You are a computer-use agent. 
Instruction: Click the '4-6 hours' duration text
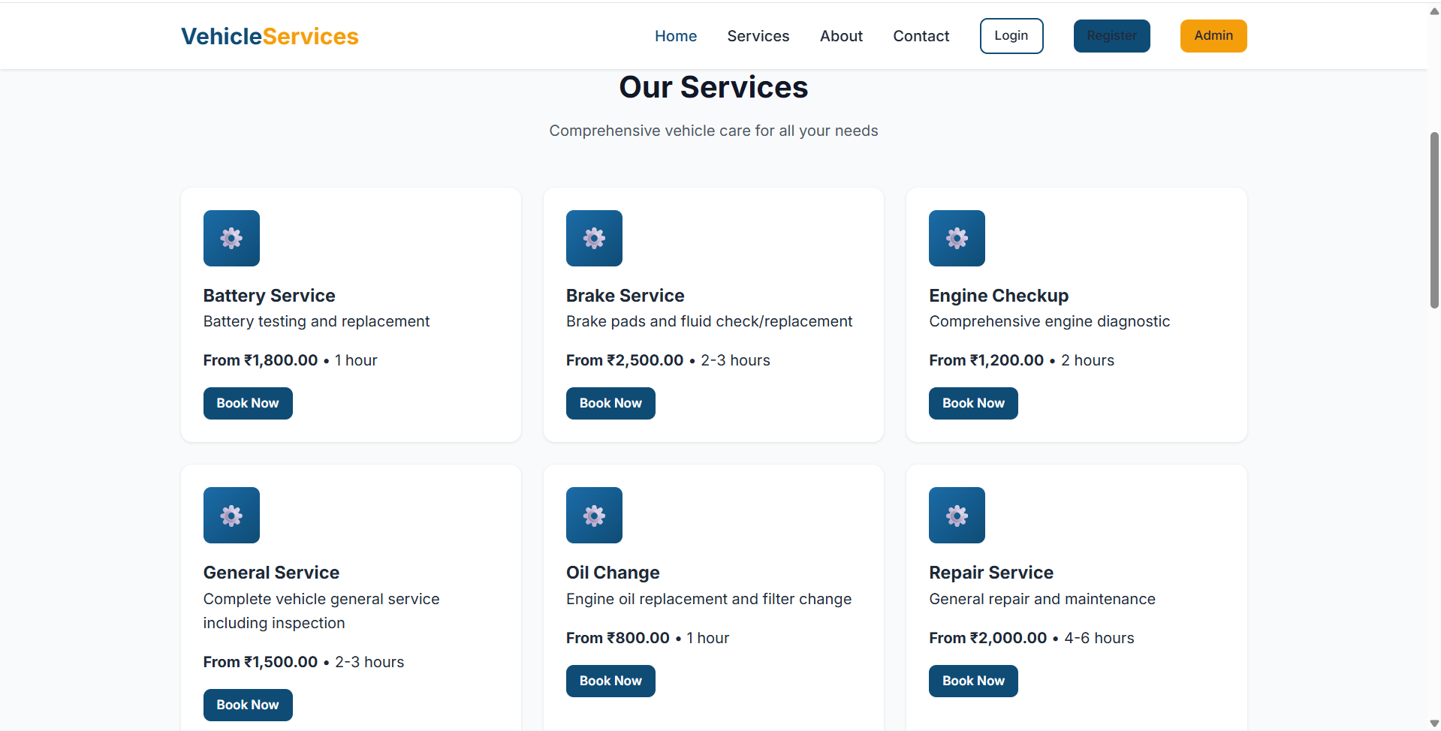tap(1099, 638)
